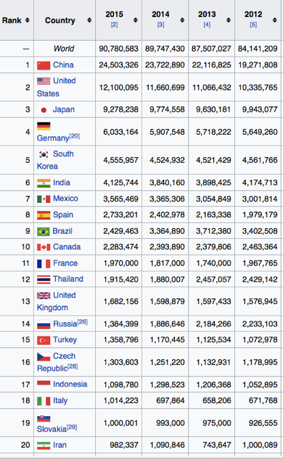Open footnote [26] next to Russia
Screen dimensions: 283x459
[82, 322]
